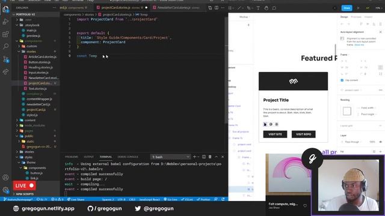Open the Figma zoom level dropdown
Viewport: 385px width, 216px height.
pos(379,8)
